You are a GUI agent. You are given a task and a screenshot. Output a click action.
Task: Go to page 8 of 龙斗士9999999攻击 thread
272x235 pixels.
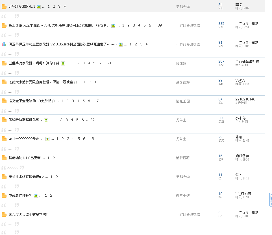pos(93,139)
